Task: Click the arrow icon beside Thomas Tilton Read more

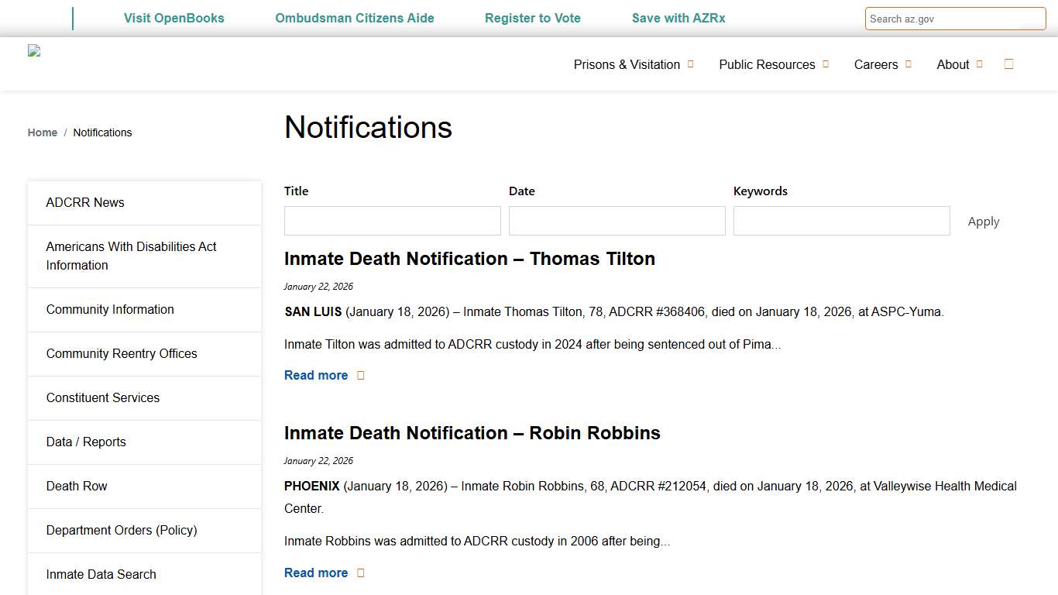Action: pos(360,375)
